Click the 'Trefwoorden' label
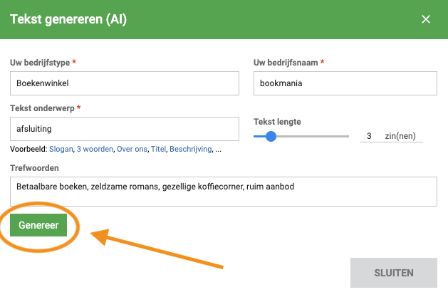Image resolution: width=448 pixels, height=297 pixels. [34, 167]
